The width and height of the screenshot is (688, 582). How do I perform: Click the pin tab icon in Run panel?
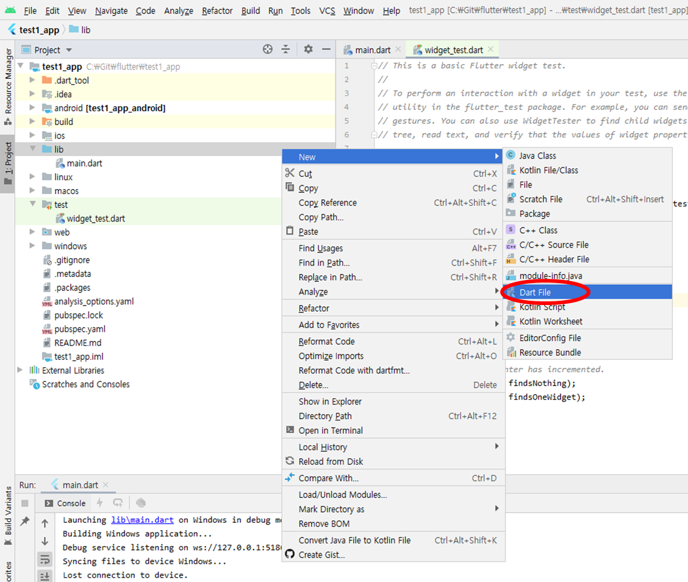point(25,521)
